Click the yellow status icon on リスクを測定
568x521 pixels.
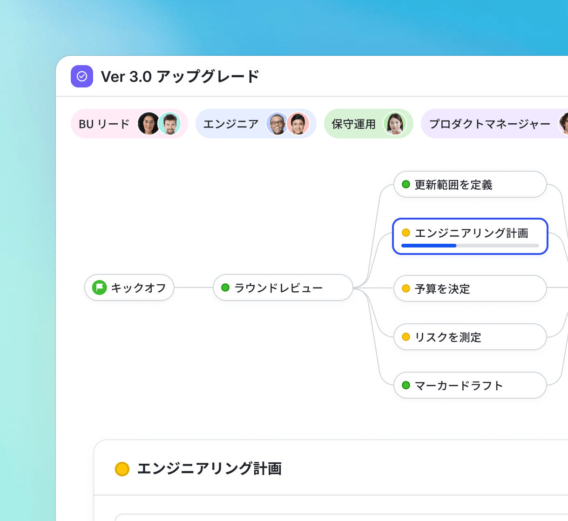click(406, 337)
